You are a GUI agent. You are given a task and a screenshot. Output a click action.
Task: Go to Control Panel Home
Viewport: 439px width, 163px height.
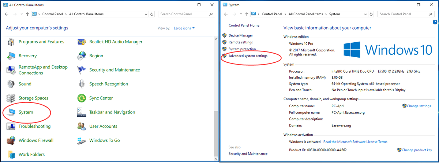(244, 25)
